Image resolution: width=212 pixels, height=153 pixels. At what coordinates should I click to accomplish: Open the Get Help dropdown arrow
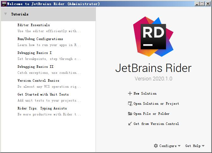(x=203, y=146)
